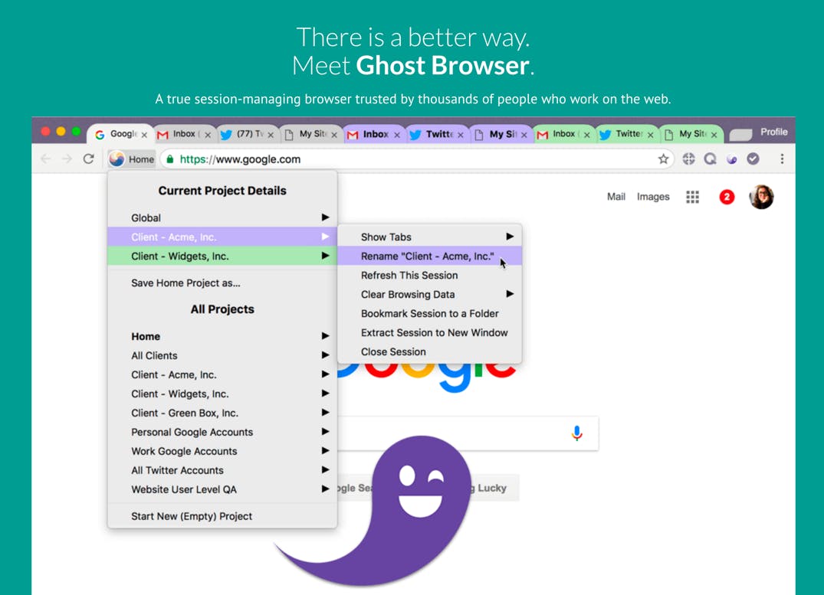Expand the Personal Google Accounts project
Viewport: 824px width, 595px height.
point(222,432)
